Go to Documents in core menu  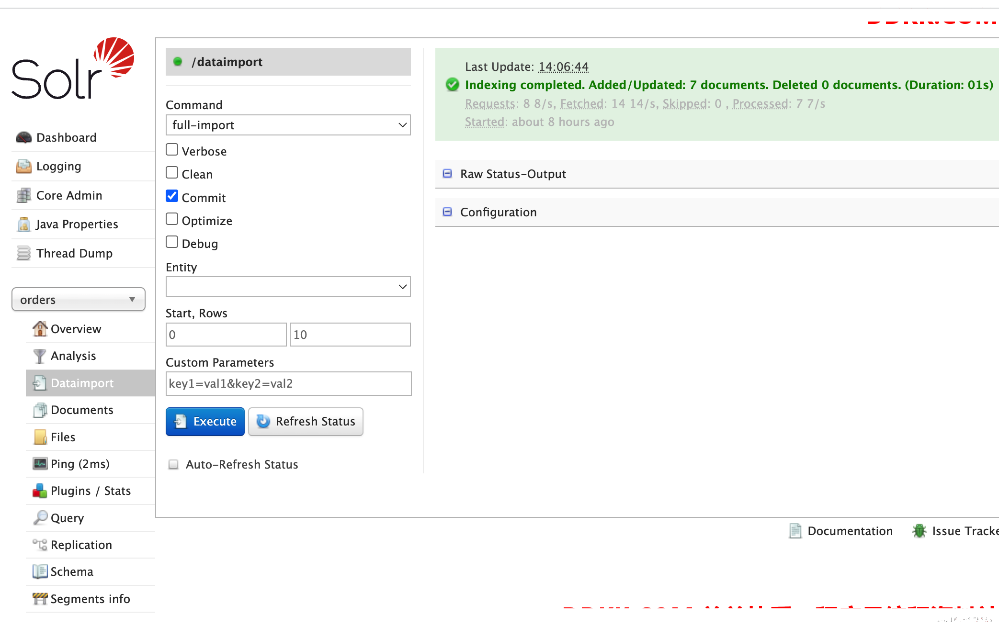click(x=82, y=410)
